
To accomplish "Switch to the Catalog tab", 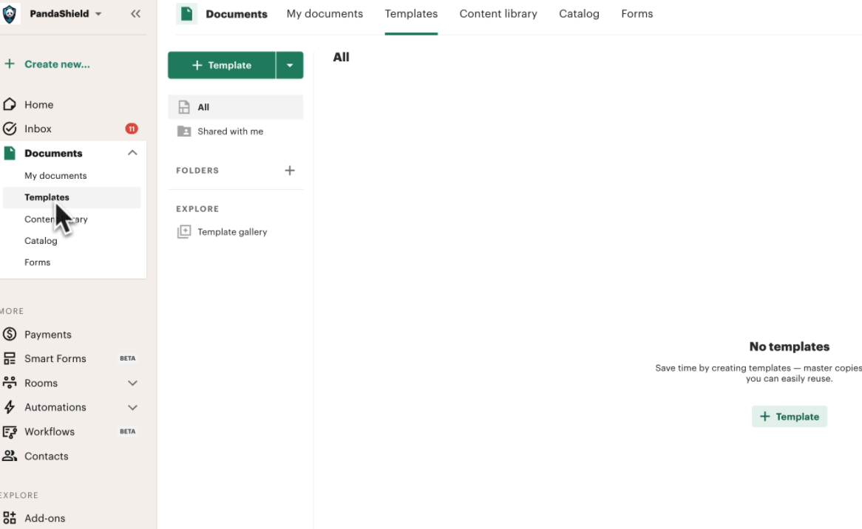I will click(x=579, y=13).
